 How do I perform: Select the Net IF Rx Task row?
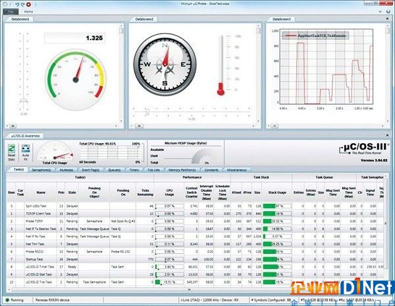click(196, 236)
